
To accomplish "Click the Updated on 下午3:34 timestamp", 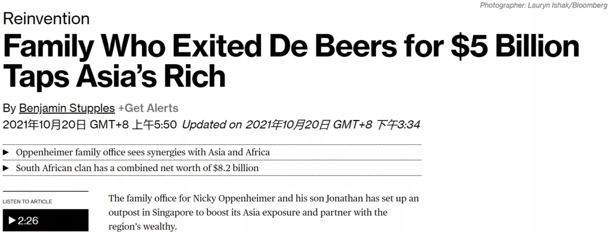I will (x=301, y=124).
